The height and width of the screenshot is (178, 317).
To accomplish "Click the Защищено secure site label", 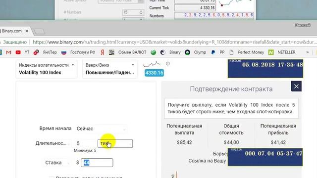I will pyautogui.click(x=15, y=42).
